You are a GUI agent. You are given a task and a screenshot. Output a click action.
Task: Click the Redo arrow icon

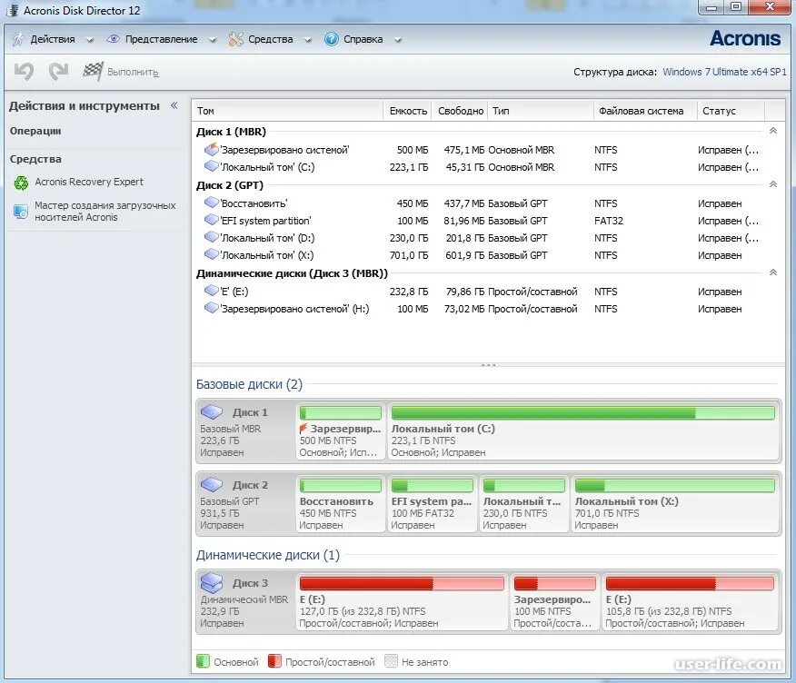(x=58, y=71)
